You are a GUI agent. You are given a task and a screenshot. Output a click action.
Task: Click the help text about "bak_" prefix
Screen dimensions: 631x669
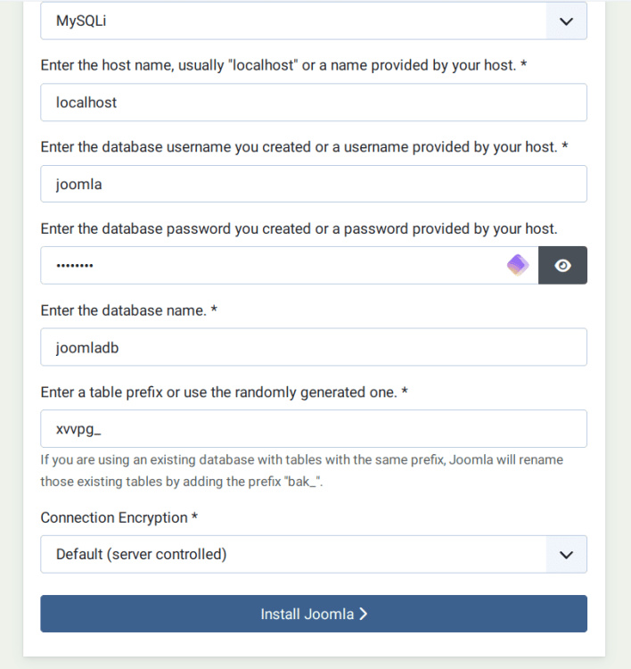point(301,470)
